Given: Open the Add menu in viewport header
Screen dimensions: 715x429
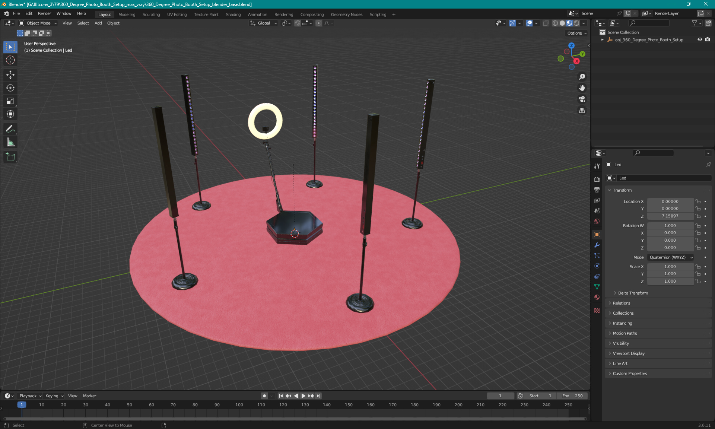Looking at the screenshot, I should (x=98, y=23).
